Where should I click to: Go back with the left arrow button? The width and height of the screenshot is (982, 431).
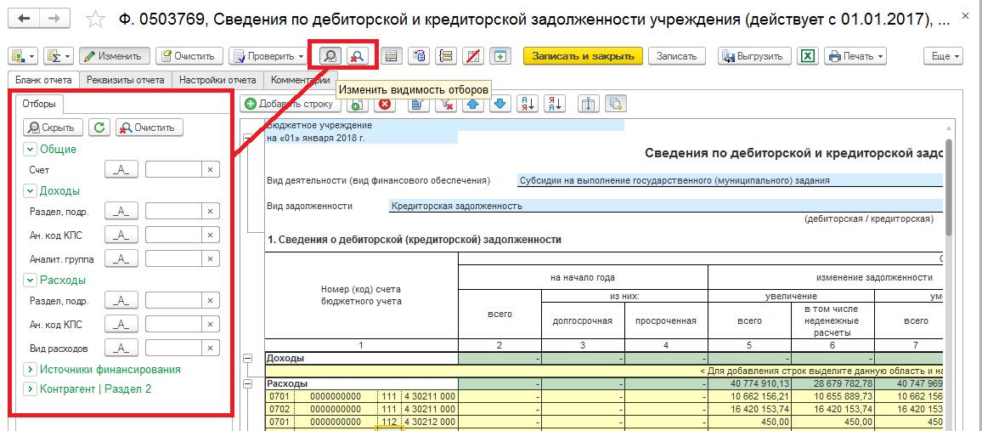pyautogui.click(x=25, y=19)
